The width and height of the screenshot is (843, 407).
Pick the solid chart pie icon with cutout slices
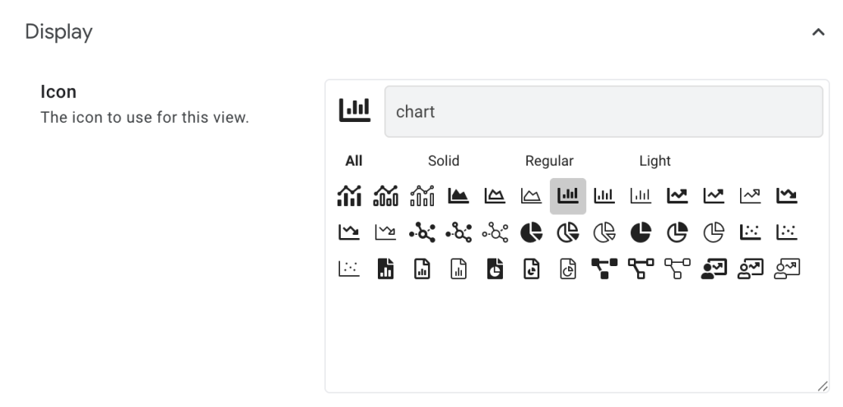[x=532, y=232]
